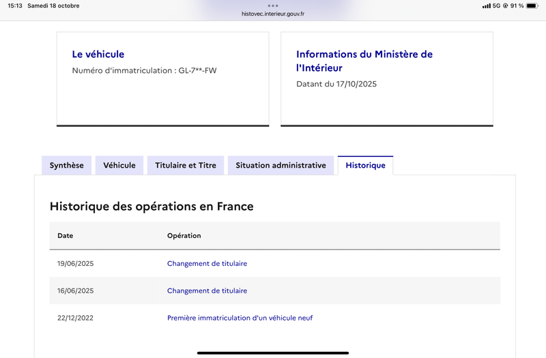Open Changement de titulaire from 16/06/2025

point(207,291)
